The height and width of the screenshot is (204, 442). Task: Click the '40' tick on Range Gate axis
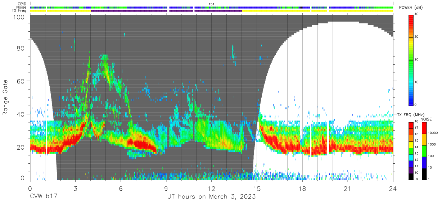point(21,114)
